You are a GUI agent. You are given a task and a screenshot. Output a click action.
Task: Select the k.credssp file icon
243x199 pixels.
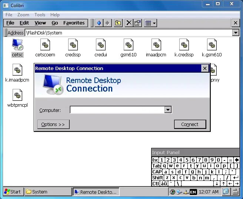pyautogui.click(x=184, y=44)
